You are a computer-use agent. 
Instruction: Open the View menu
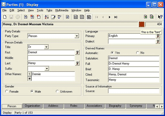pos(31,10)
